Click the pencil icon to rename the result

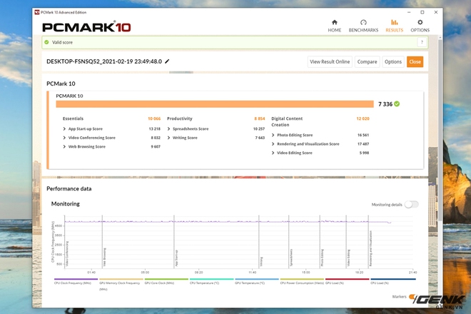[167, 61]
